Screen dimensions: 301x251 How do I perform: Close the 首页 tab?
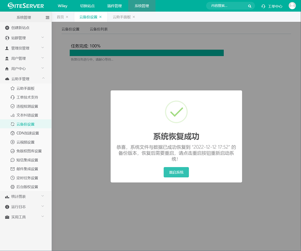[x=67, y=17]
